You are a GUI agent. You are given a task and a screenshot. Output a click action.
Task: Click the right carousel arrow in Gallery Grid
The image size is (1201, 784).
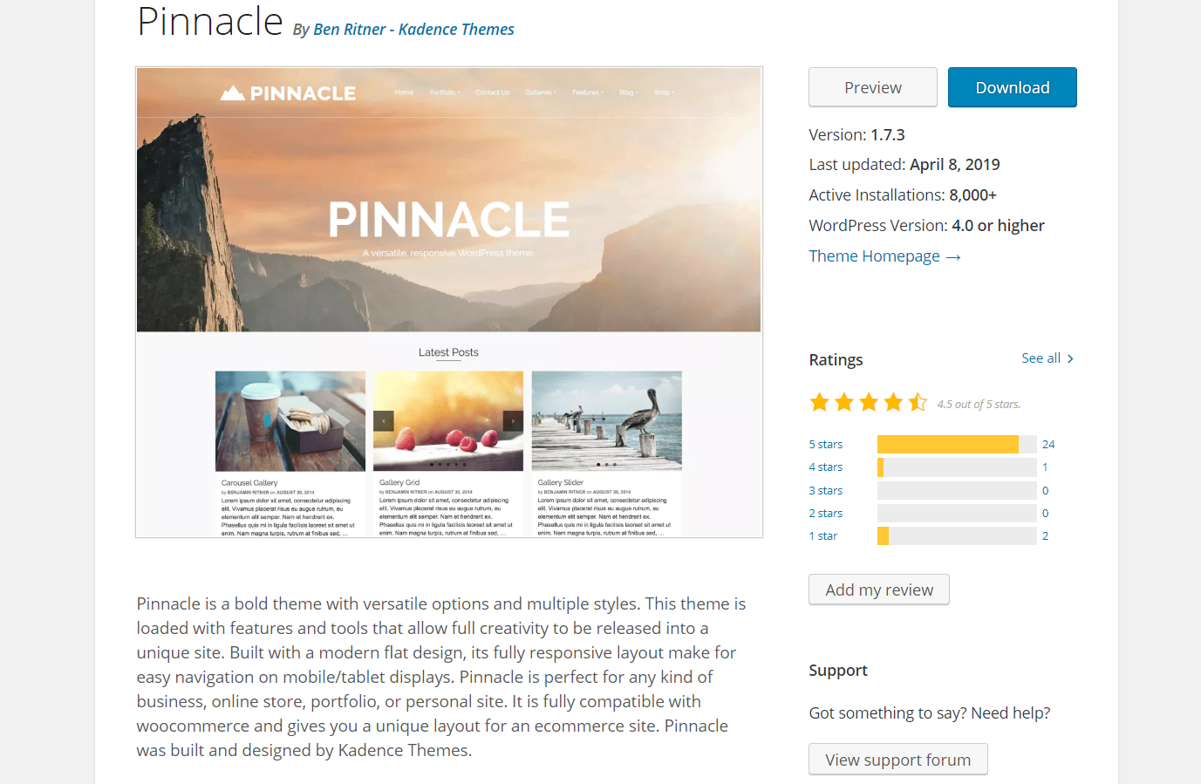(512, 420)
